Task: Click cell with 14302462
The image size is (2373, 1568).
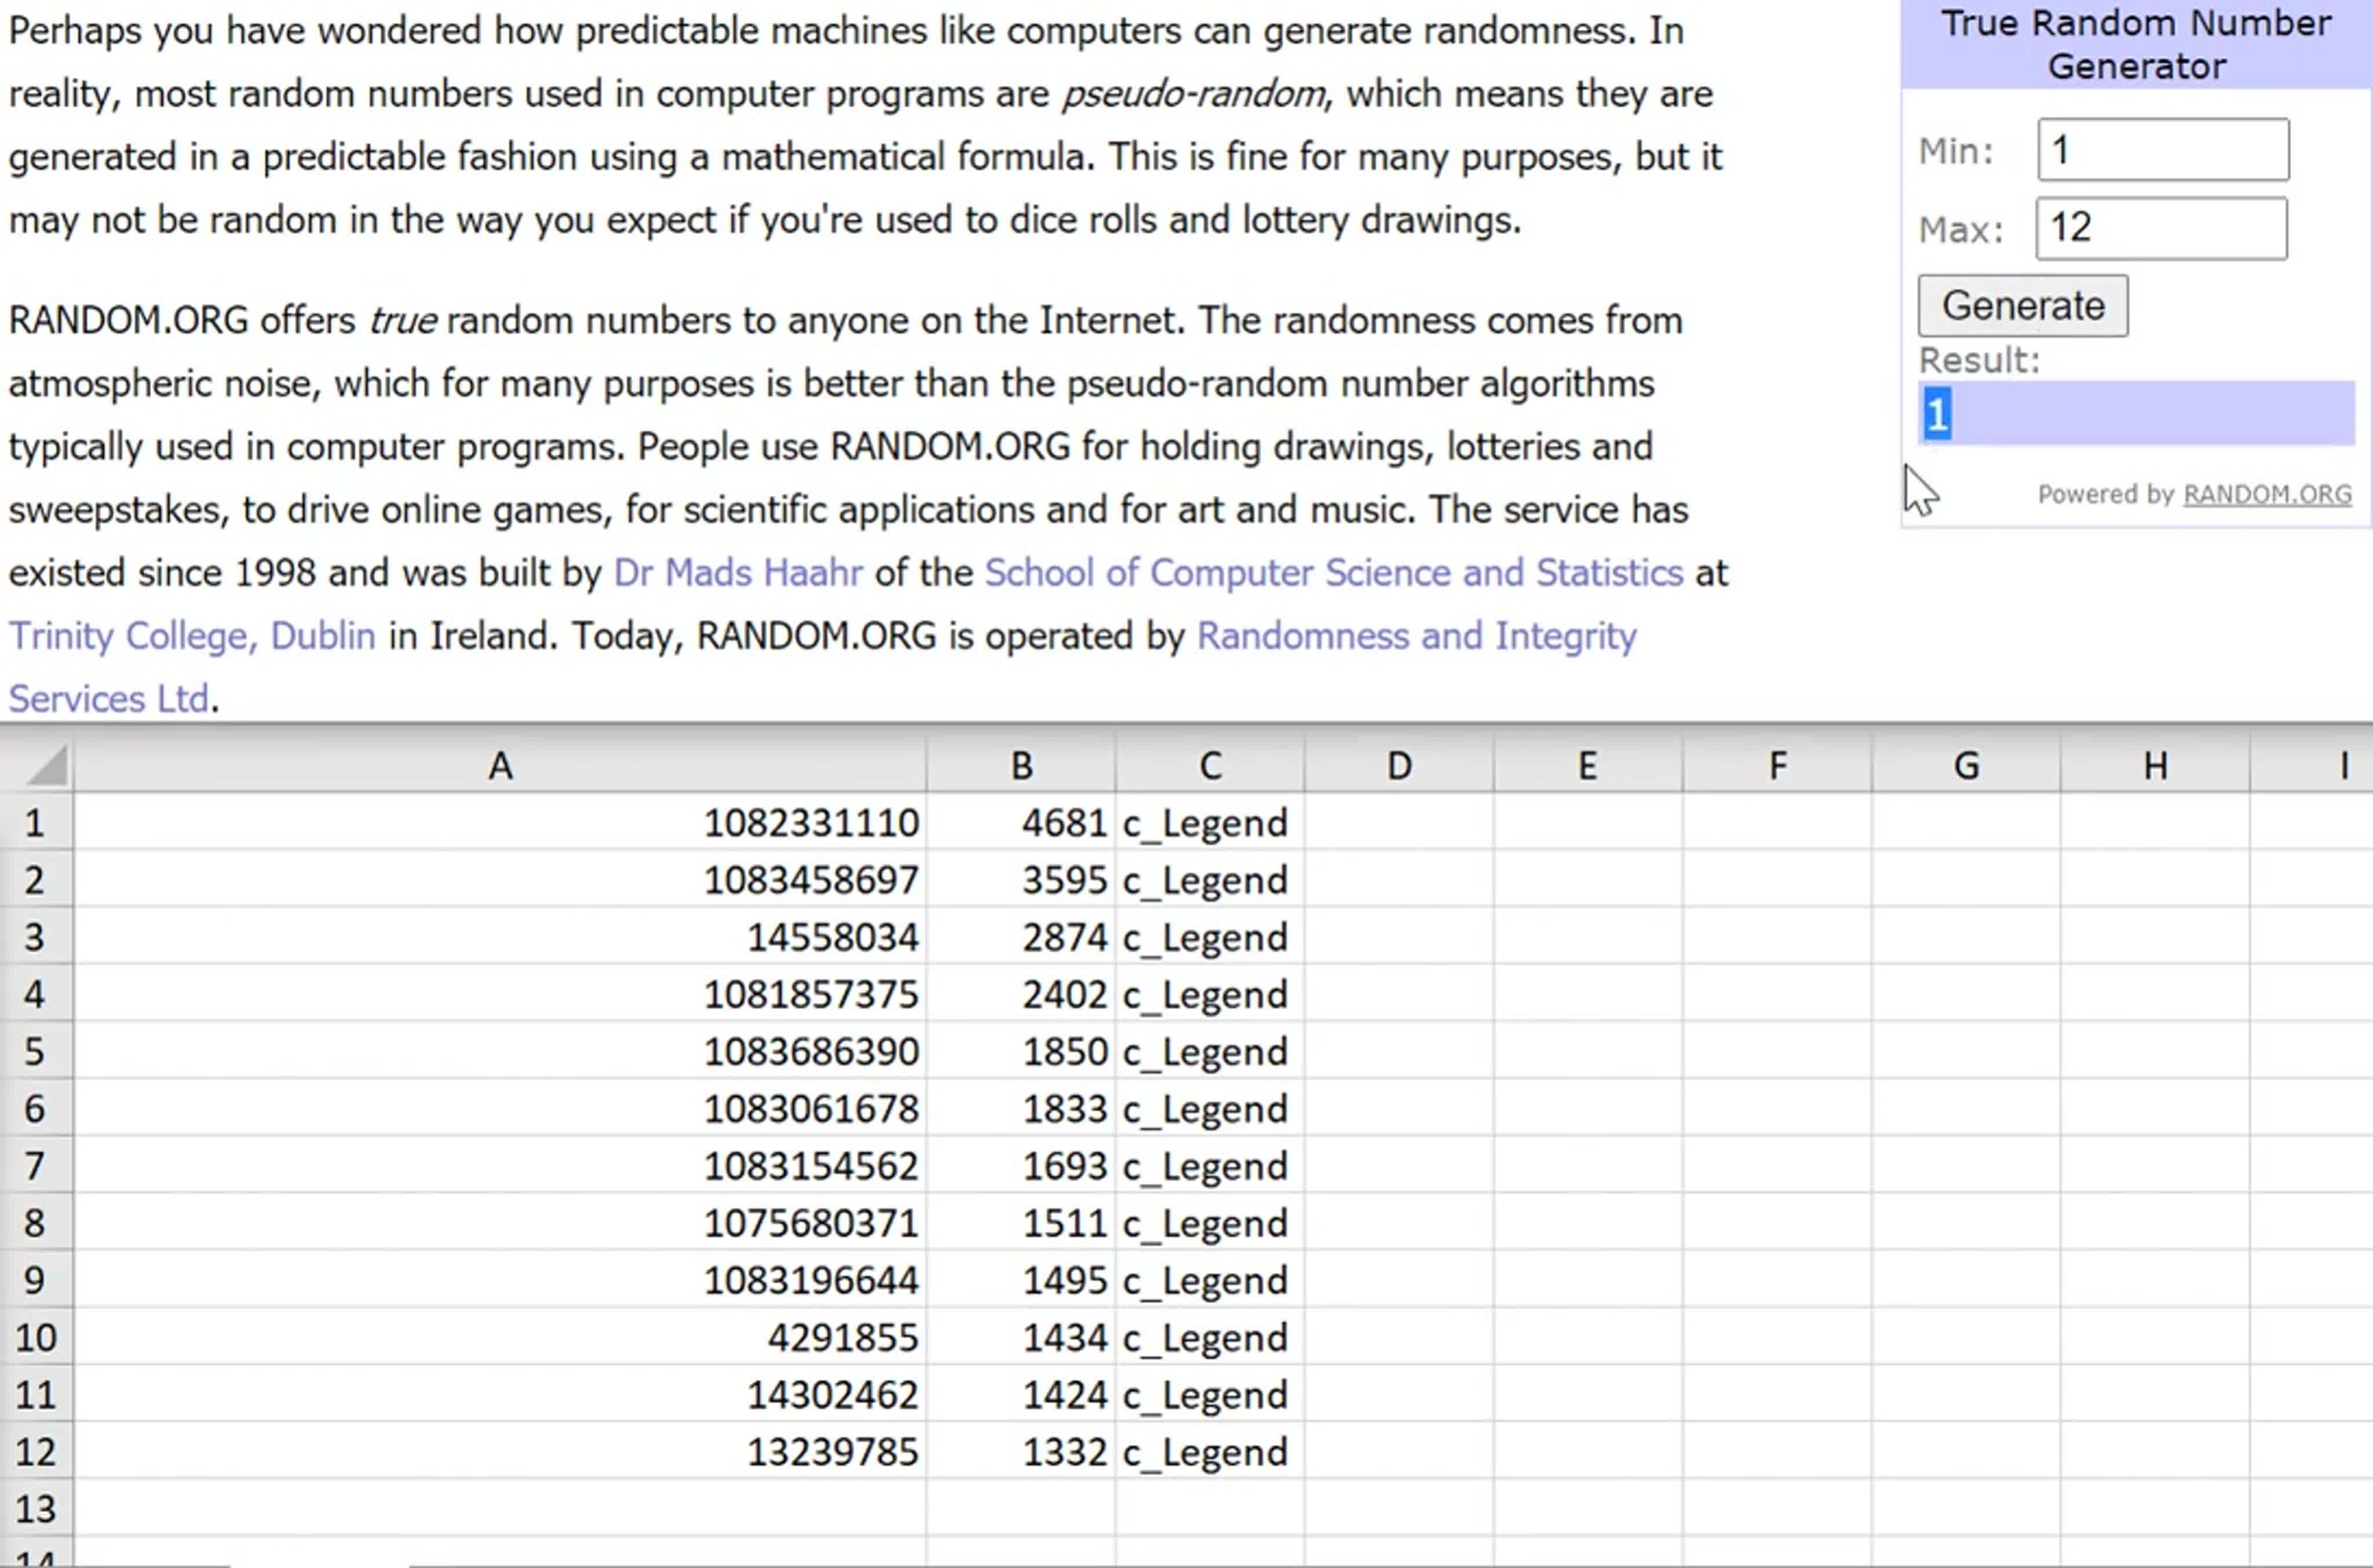Action: 500,1393
